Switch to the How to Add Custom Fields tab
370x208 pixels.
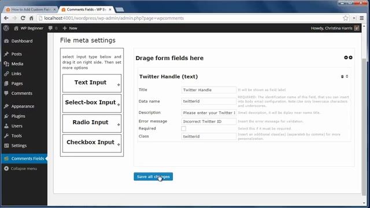point(31,9)
